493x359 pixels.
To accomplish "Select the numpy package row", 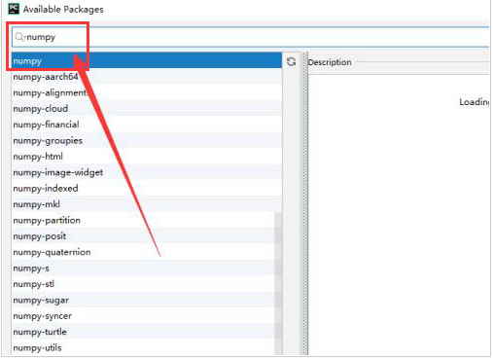I will (147, 60).
